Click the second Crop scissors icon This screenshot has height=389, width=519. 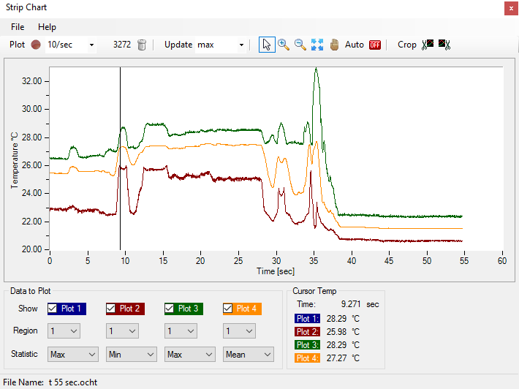click(444, 45)
